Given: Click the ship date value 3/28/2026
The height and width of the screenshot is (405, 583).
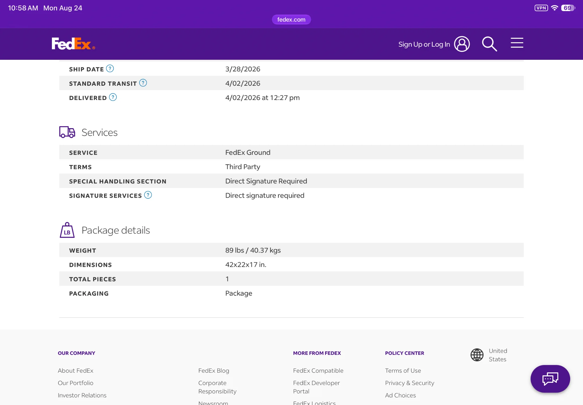Looking at the screenshot, I should 243,69.
